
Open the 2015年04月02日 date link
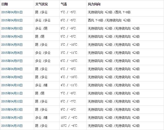pos(12,20)
